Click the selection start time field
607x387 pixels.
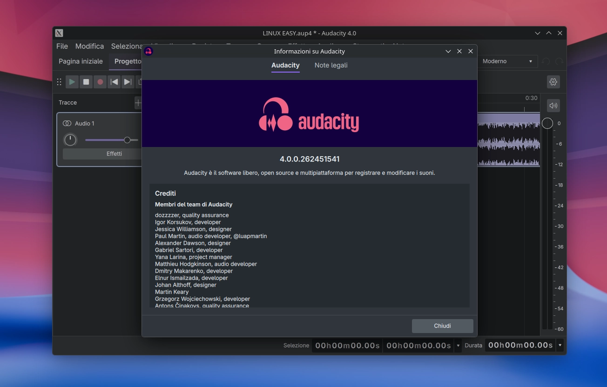pyautogui.click(x=347, y=345)
